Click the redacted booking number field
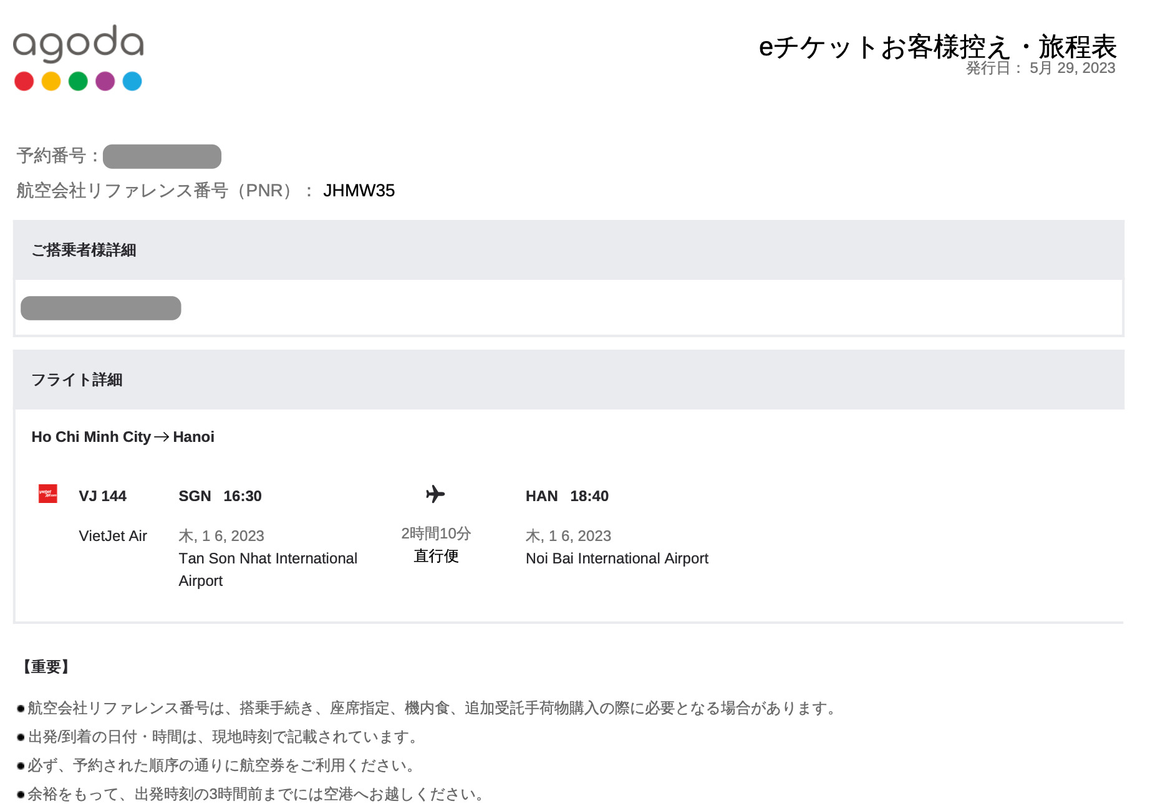 [162, 156]
